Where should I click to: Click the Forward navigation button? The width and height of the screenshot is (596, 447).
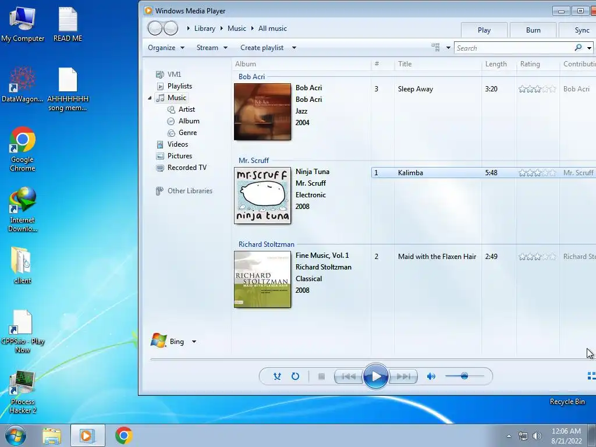pos(171,28)
